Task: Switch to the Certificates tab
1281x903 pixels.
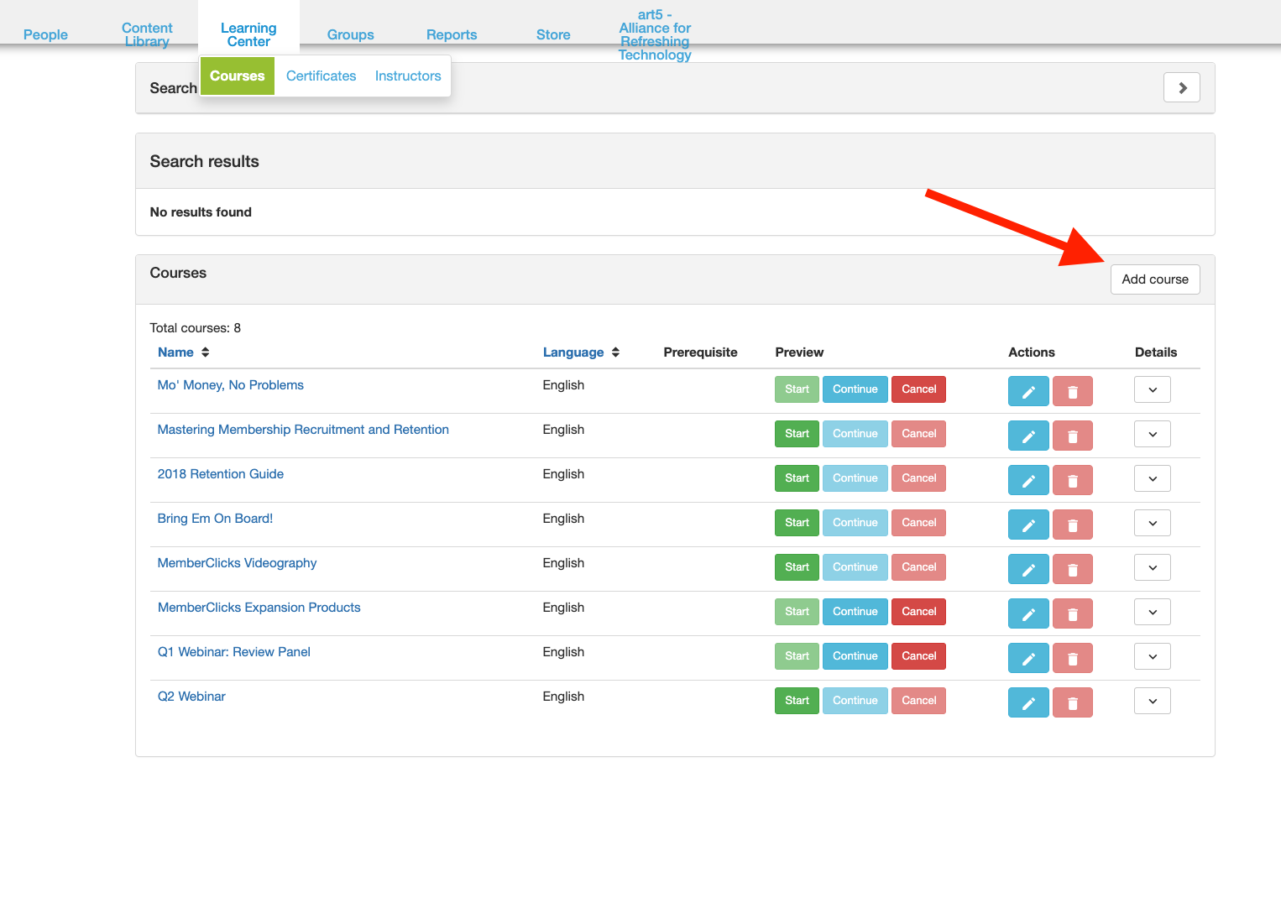Action: tap(321, 76)
